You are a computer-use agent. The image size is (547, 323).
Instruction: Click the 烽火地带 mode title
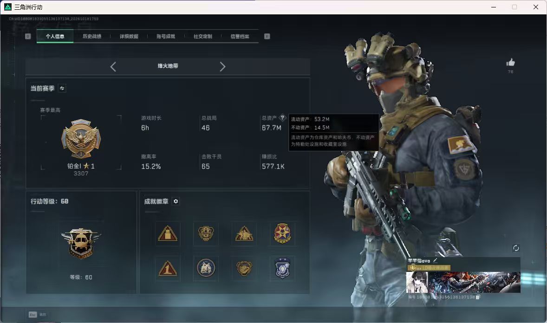point(168,66)
